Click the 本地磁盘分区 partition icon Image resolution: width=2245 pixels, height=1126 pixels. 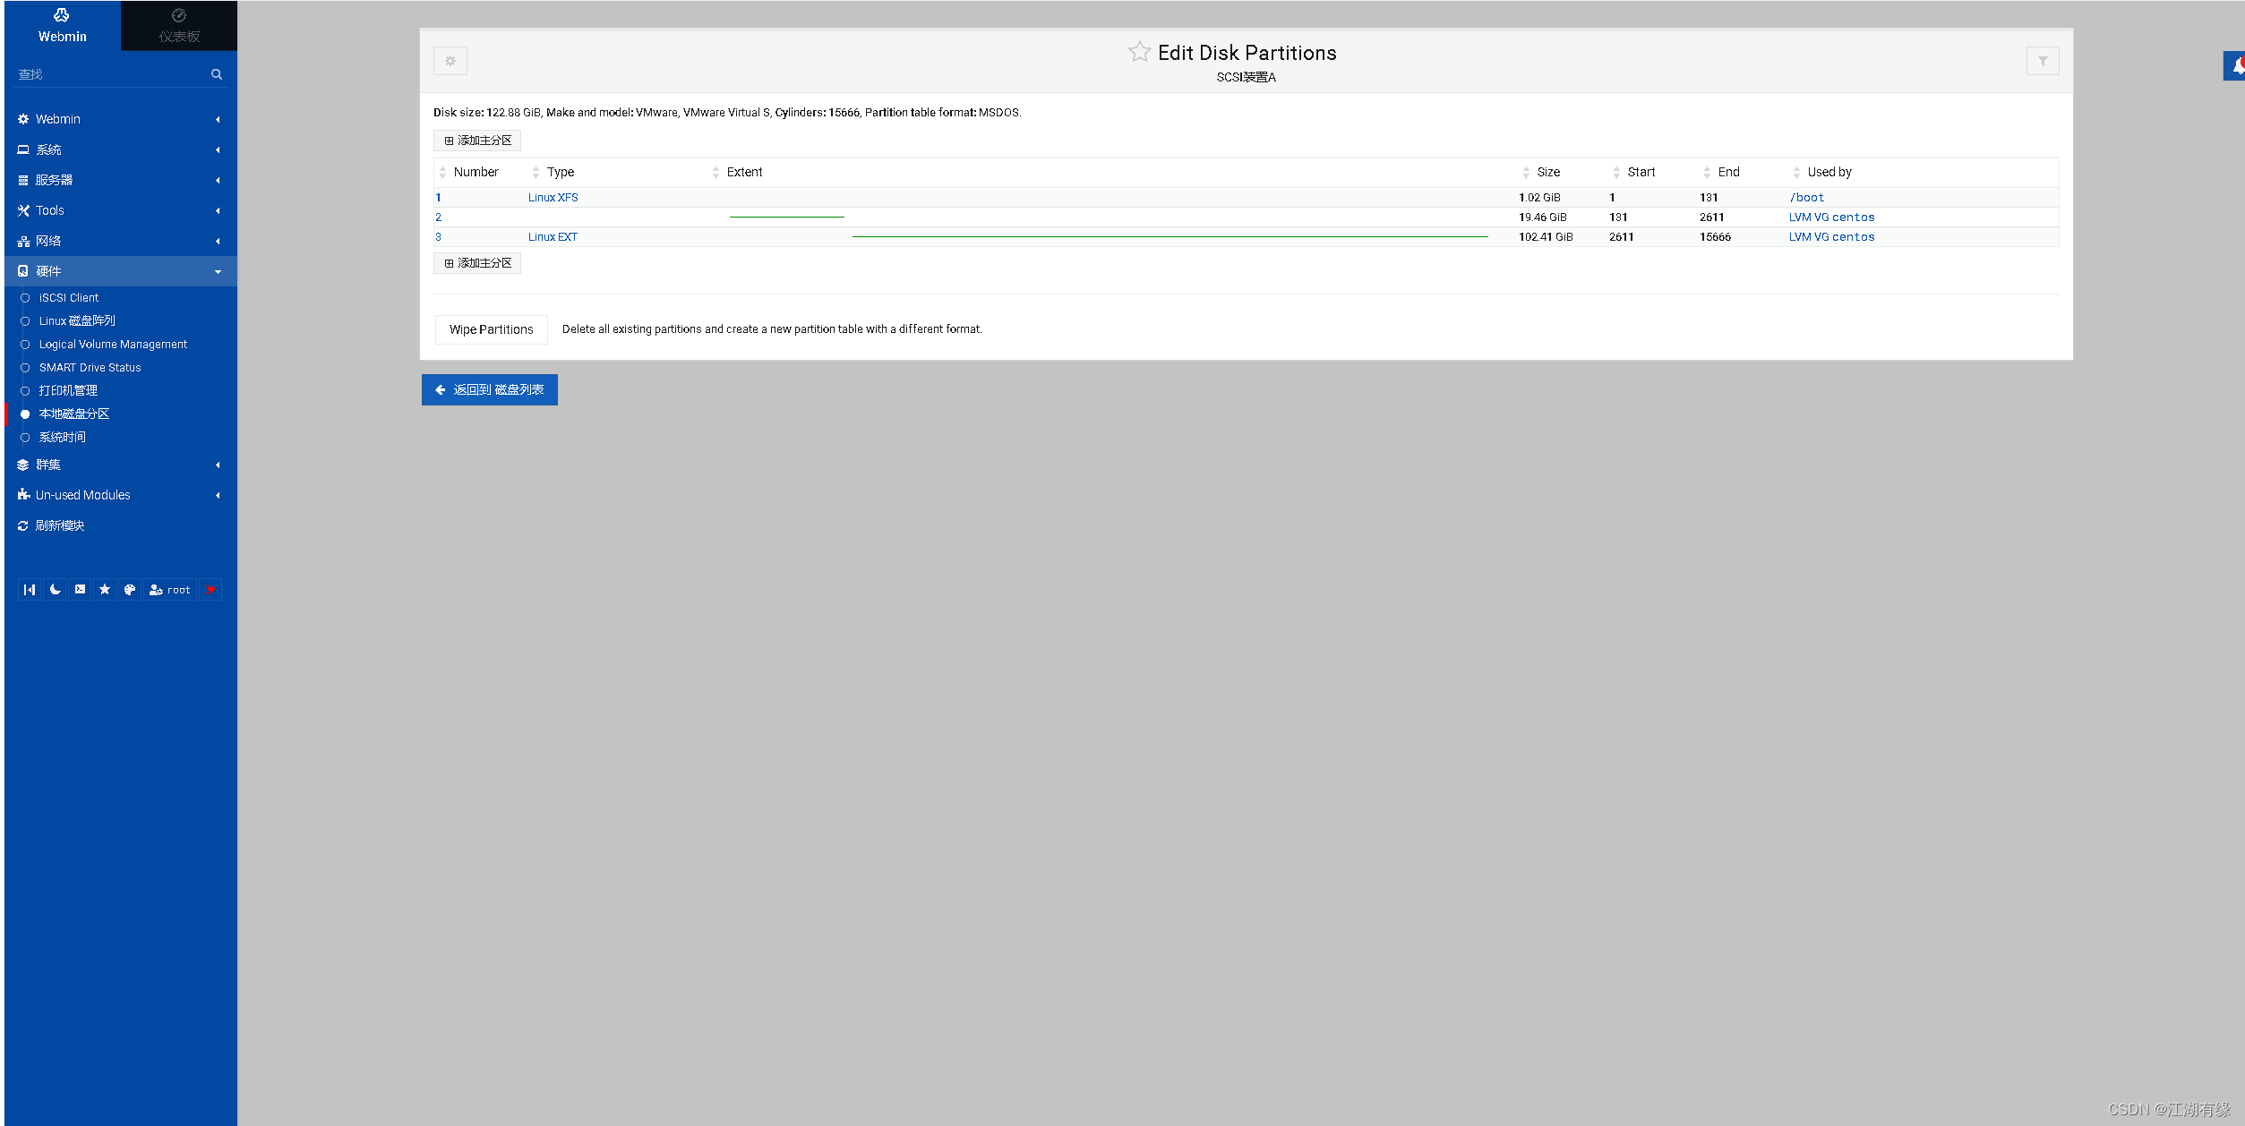[x=24, y=414]
